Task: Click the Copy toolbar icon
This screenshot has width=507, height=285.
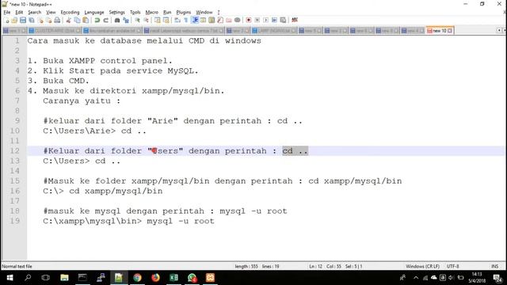Action: tap(78, 21)
